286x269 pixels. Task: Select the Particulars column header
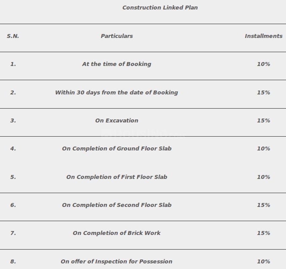pyautogui.click(x=117, y=36)
